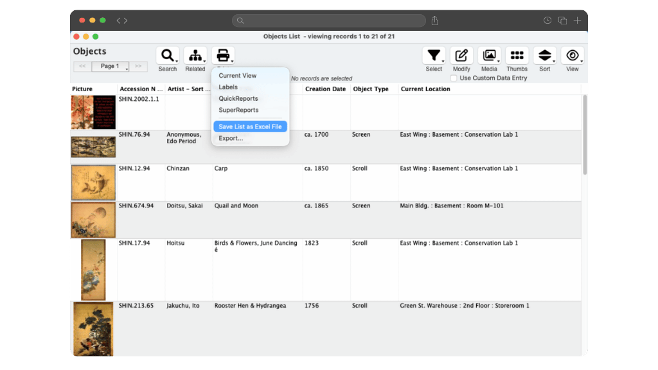
Task: Click accession number SHIN.17.94
Action: [x=134, y=243]
